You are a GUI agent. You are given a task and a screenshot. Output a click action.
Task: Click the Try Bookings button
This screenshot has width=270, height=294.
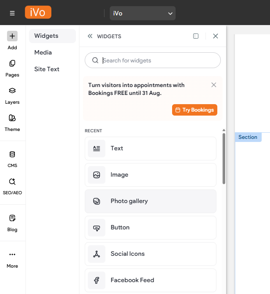(194, 110)
